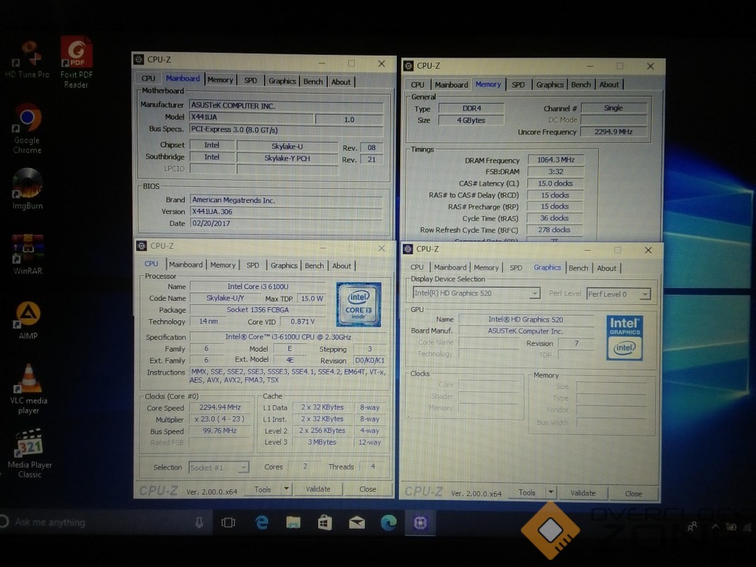The height and width of the screenshot is (567, 756).
Task: Click Tools button in Graphics window
Action: tap(526, 493)
